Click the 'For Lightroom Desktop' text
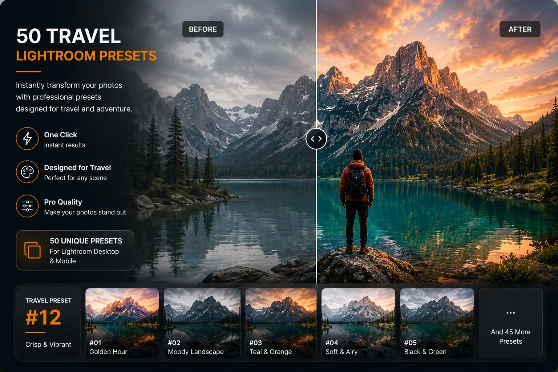 (84, 251)
